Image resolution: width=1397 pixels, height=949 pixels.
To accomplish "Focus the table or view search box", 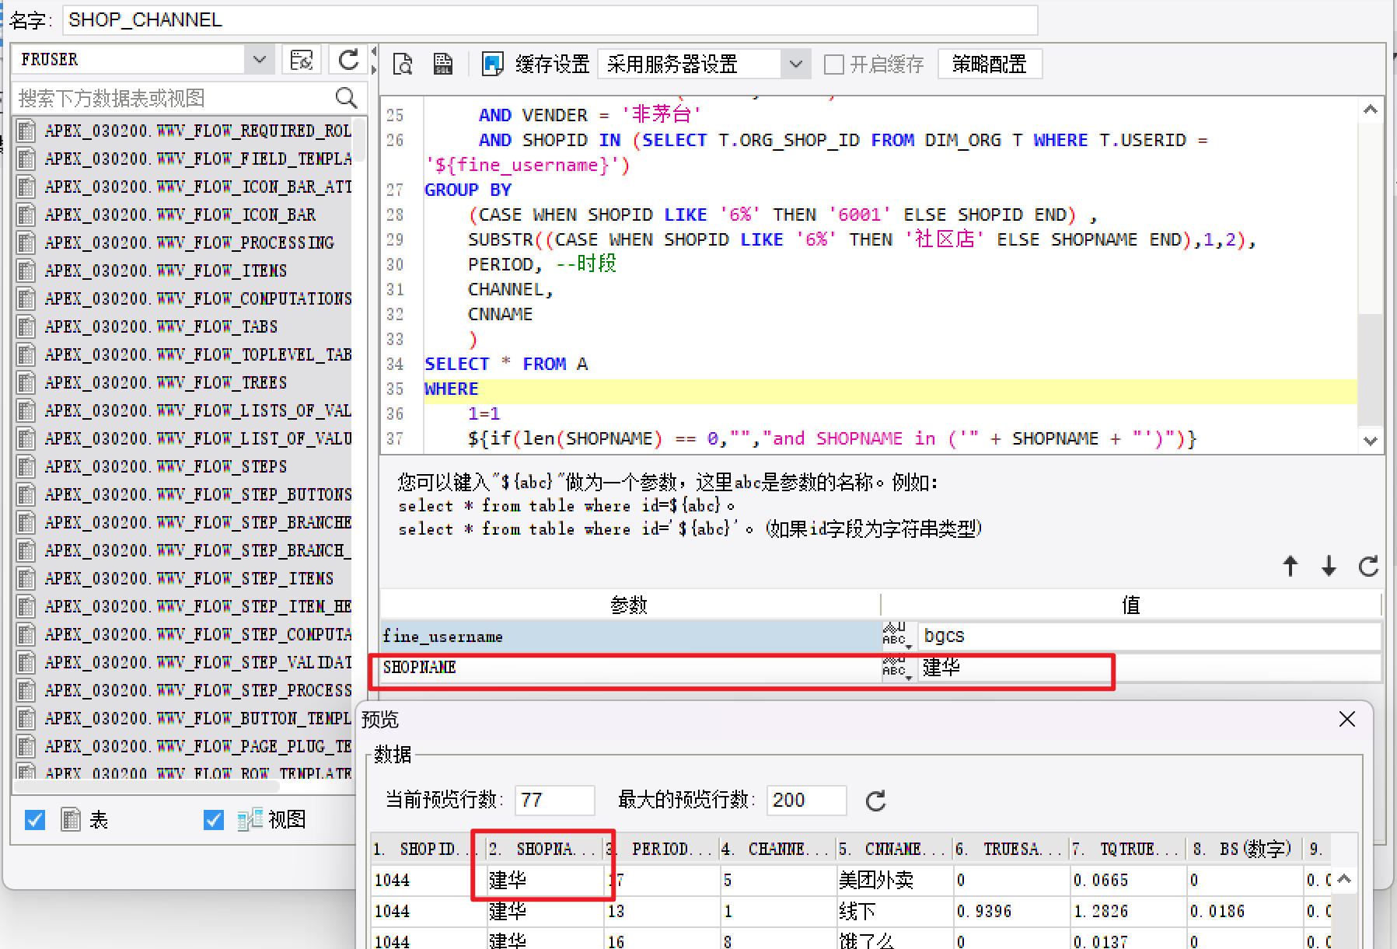I will (175, 98).
